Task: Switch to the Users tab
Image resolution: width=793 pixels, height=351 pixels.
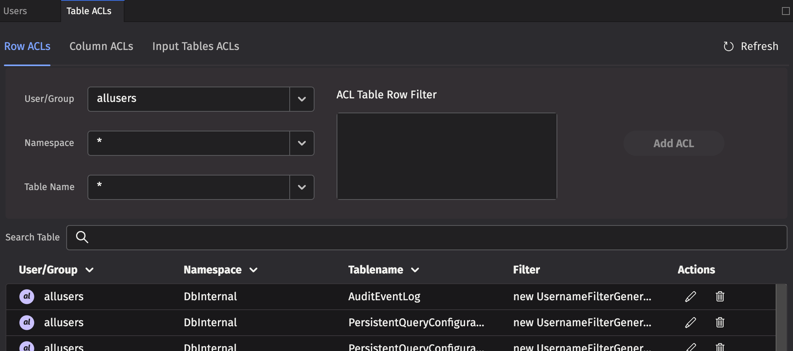Action: pyautogui.click(x=15, y=11)
